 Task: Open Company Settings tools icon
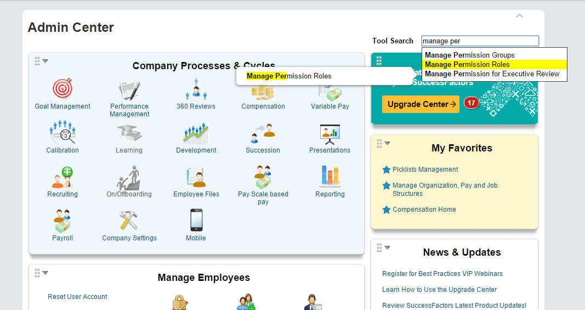click(129, 220)
